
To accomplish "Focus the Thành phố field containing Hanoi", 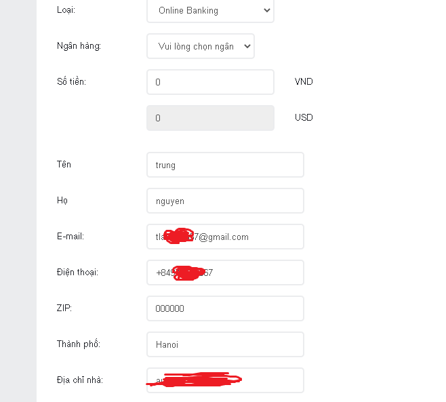I will (225, 344).
